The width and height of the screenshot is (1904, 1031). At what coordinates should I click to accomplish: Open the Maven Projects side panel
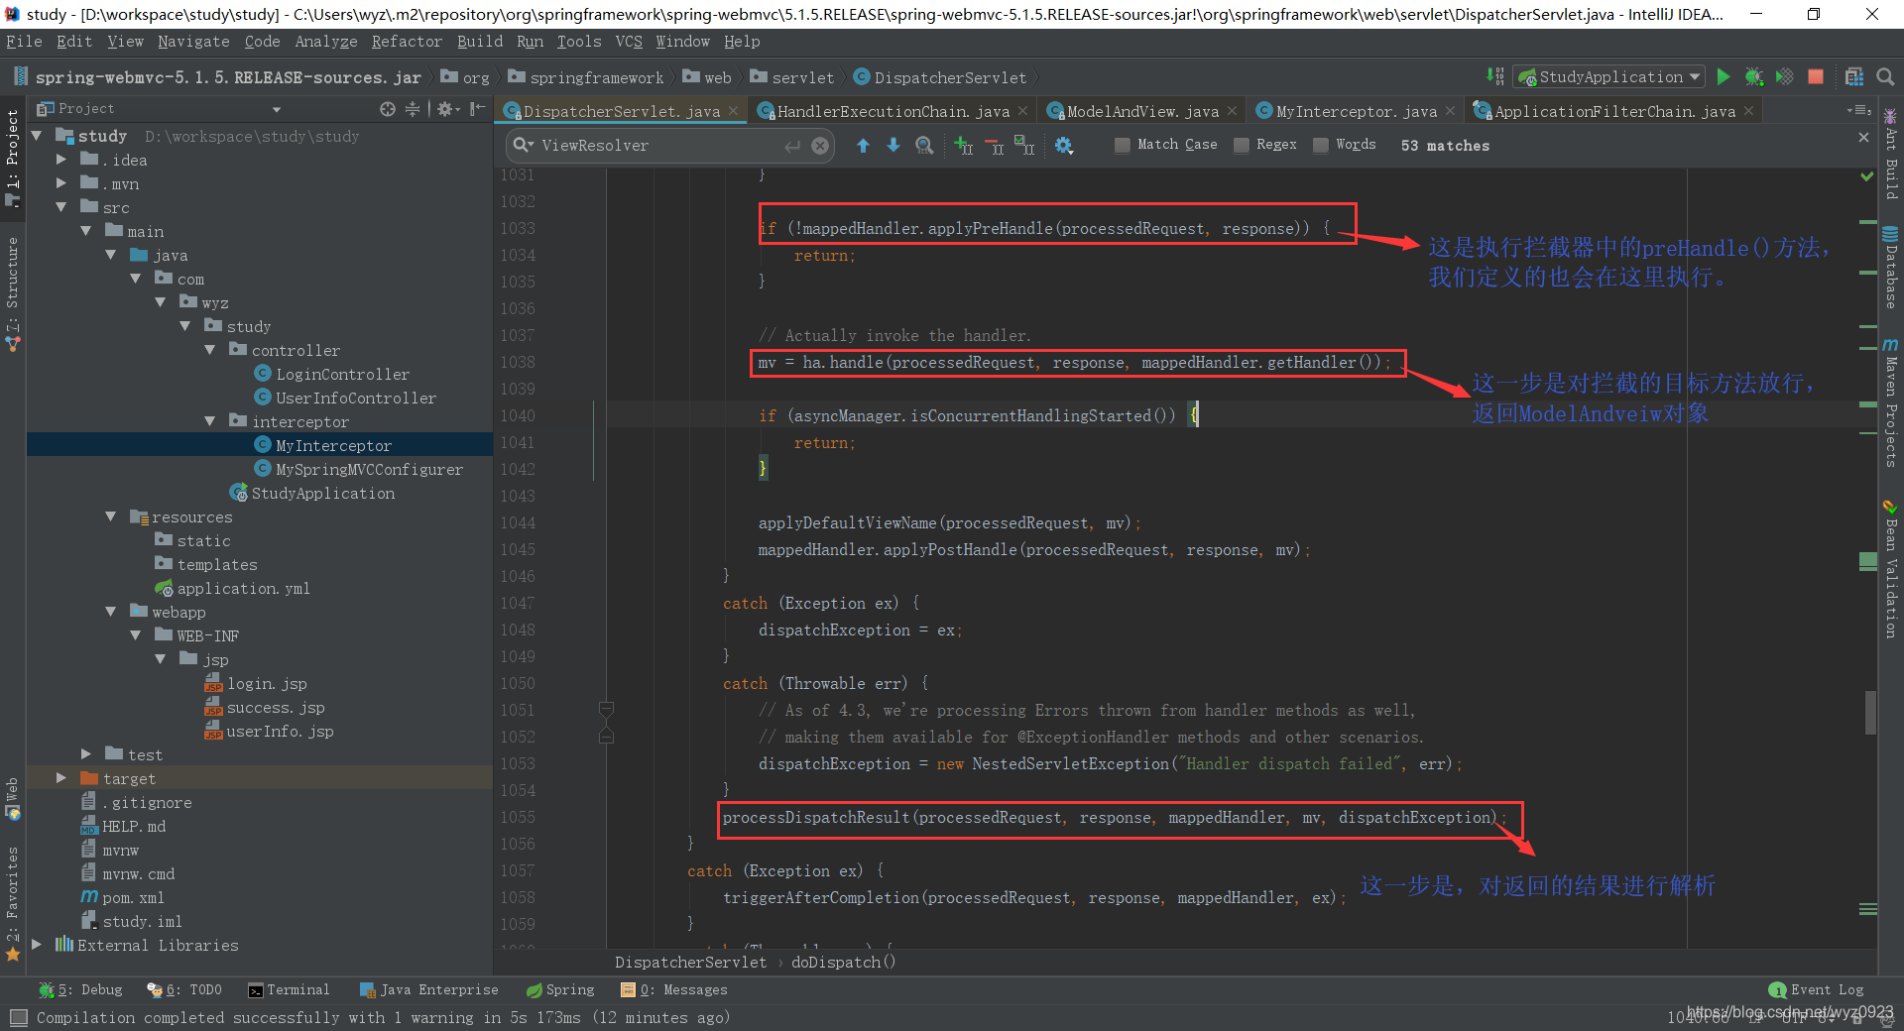1891,401
